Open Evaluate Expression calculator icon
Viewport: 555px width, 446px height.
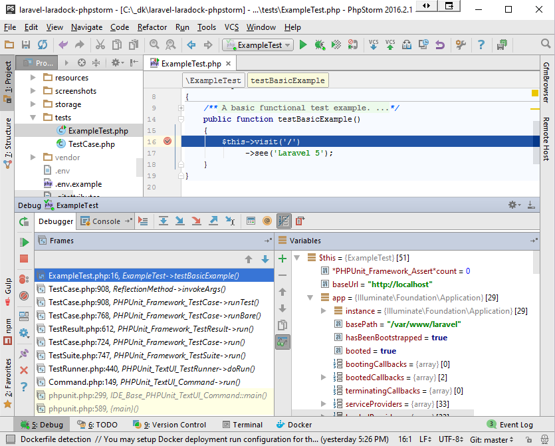251,221
